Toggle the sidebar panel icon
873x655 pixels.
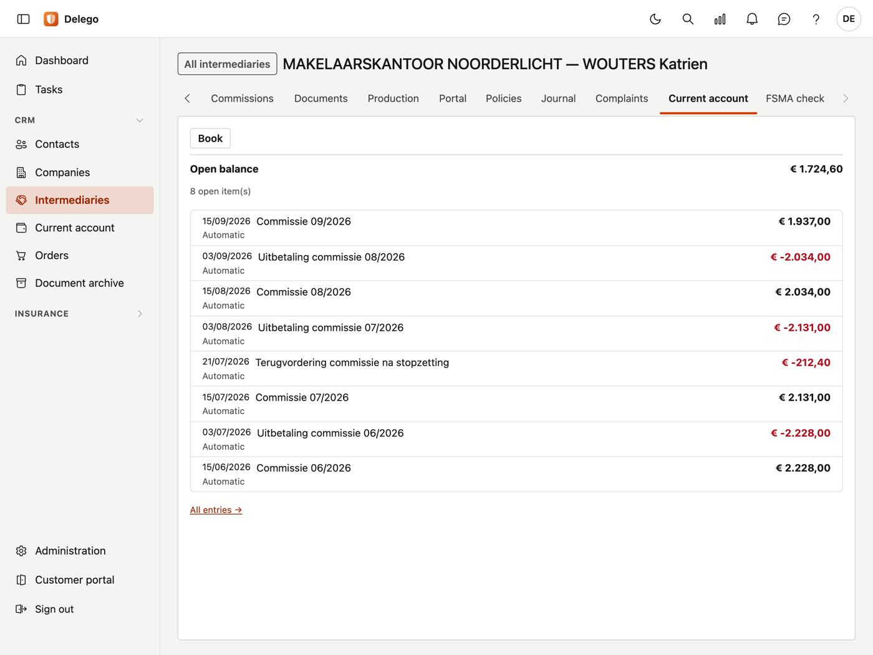(24, 19)
